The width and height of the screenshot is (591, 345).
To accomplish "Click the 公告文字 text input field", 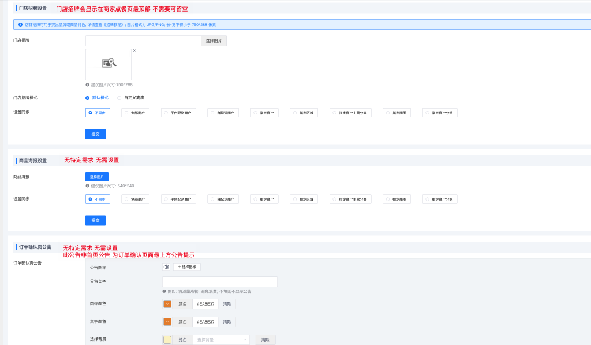I will (x=219, y=281).
